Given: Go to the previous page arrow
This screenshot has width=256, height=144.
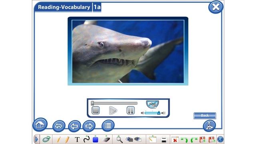Looking at the screenshot, I should point(74,126).
